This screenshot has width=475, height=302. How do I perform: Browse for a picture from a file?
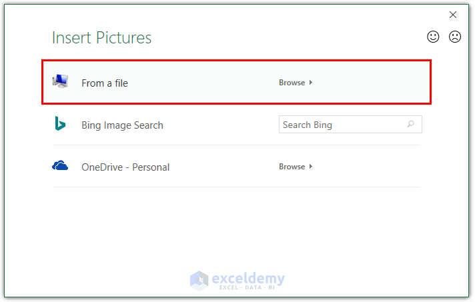292,83
